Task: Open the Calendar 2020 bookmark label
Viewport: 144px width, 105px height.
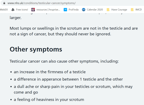Action: [x=95, y=10]
